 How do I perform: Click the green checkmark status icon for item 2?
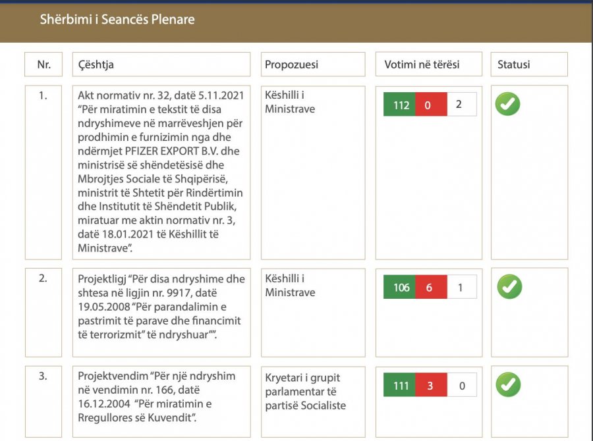click(509, 286)
